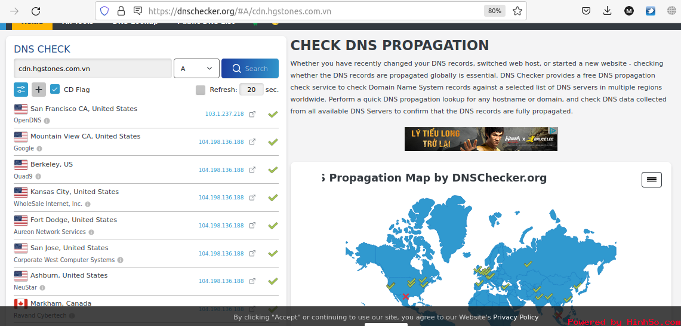Save to Pocket icon
This screenshot has height=326, width=681.
[x=586, y=11]
